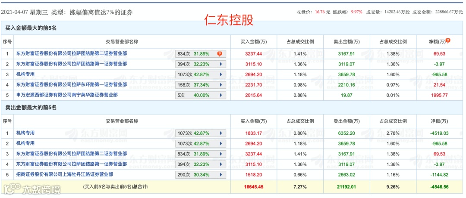Open 拉萨团结路第一证券营业部 link in the buy table
The width and height of the screenshot is (466, 198).
click(x=72, y=64)
